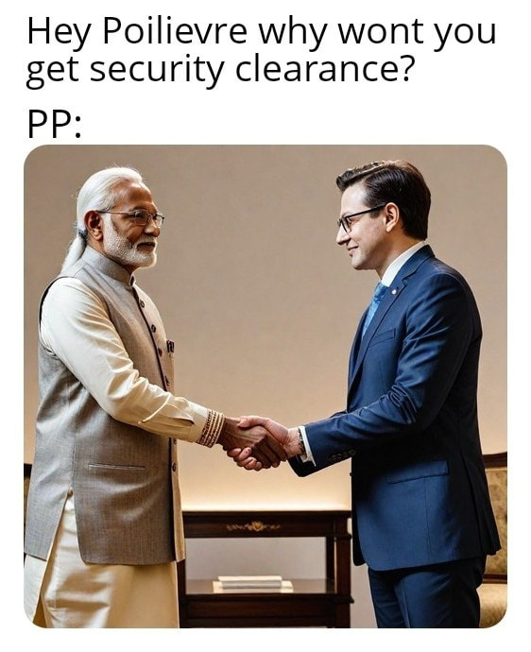
Task: Click the gold ornament on the wooden table
Action: click(x=253, y=527)
